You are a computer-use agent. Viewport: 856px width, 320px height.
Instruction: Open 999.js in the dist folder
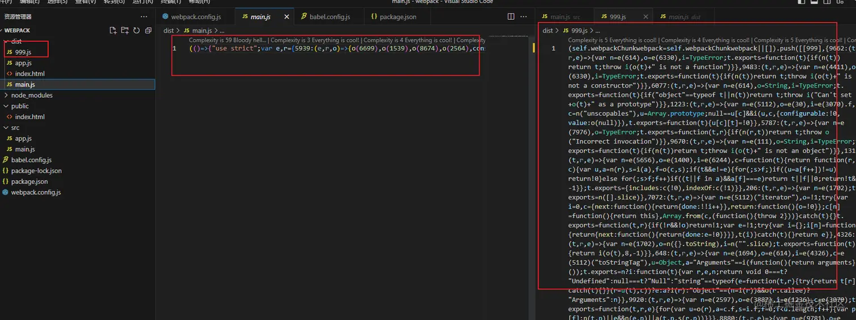78,52
